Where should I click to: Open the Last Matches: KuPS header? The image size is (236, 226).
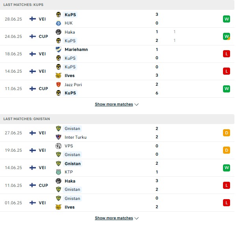tap(23, 5)
